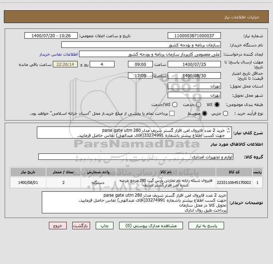Image resolution: width=273 pixels, height=264 pixels.
Task: Click response deadline date 1400/07/25
Action: point(194,64)
